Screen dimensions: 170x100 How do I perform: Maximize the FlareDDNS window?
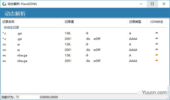tap(152, 4)
